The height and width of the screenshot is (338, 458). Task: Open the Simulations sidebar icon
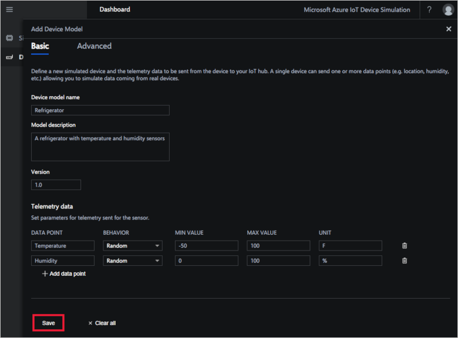click(9, 38)
